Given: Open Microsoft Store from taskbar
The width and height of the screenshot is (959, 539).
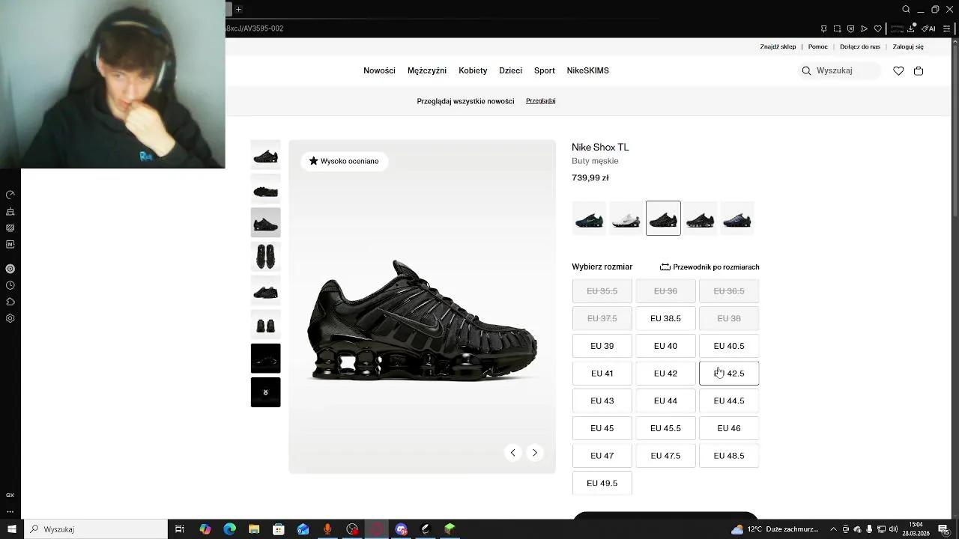Looking at the screenshot, I should click(x=279, y=529).
